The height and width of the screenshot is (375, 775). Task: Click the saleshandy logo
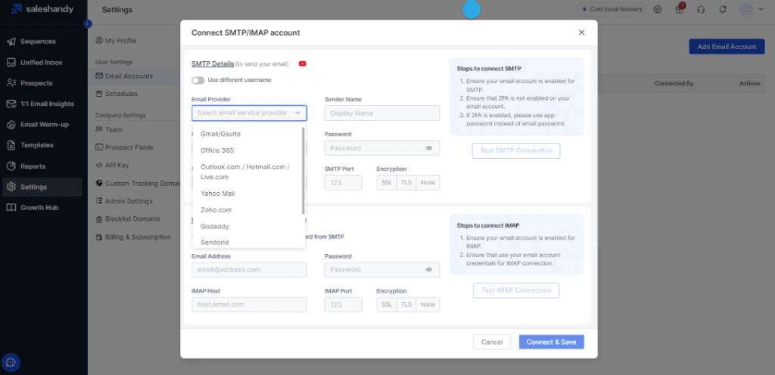pos(42,9)
